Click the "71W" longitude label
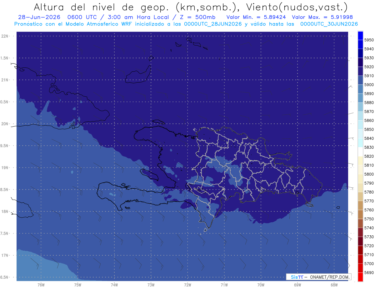The width and height of the screenshot is (375, 289). (x=224, y=285)
